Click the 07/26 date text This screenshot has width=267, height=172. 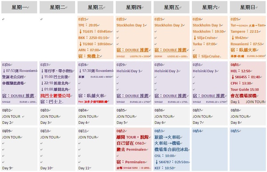(x=6, y=64)
